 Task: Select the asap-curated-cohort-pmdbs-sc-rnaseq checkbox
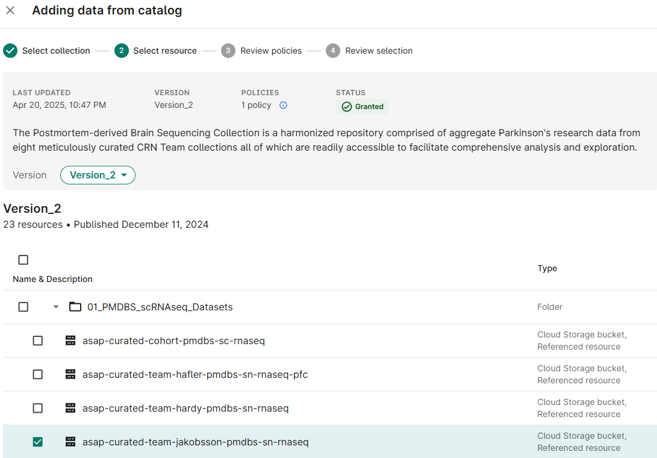click(38, 341)
